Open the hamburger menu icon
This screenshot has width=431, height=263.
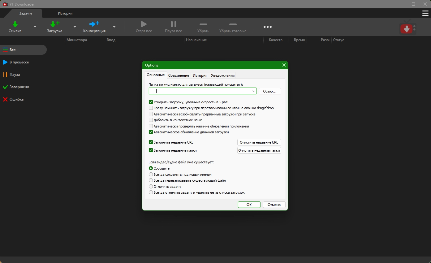coord(425,13)
